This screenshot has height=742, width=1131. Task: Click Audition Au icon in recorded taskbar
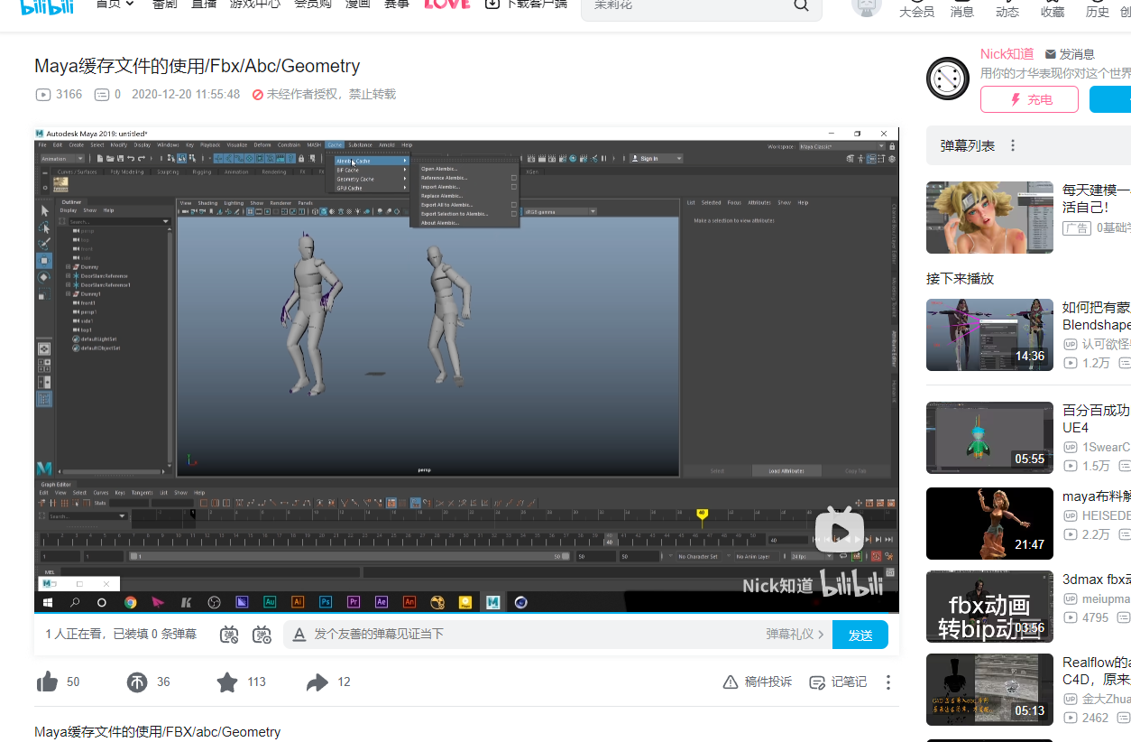270,602
